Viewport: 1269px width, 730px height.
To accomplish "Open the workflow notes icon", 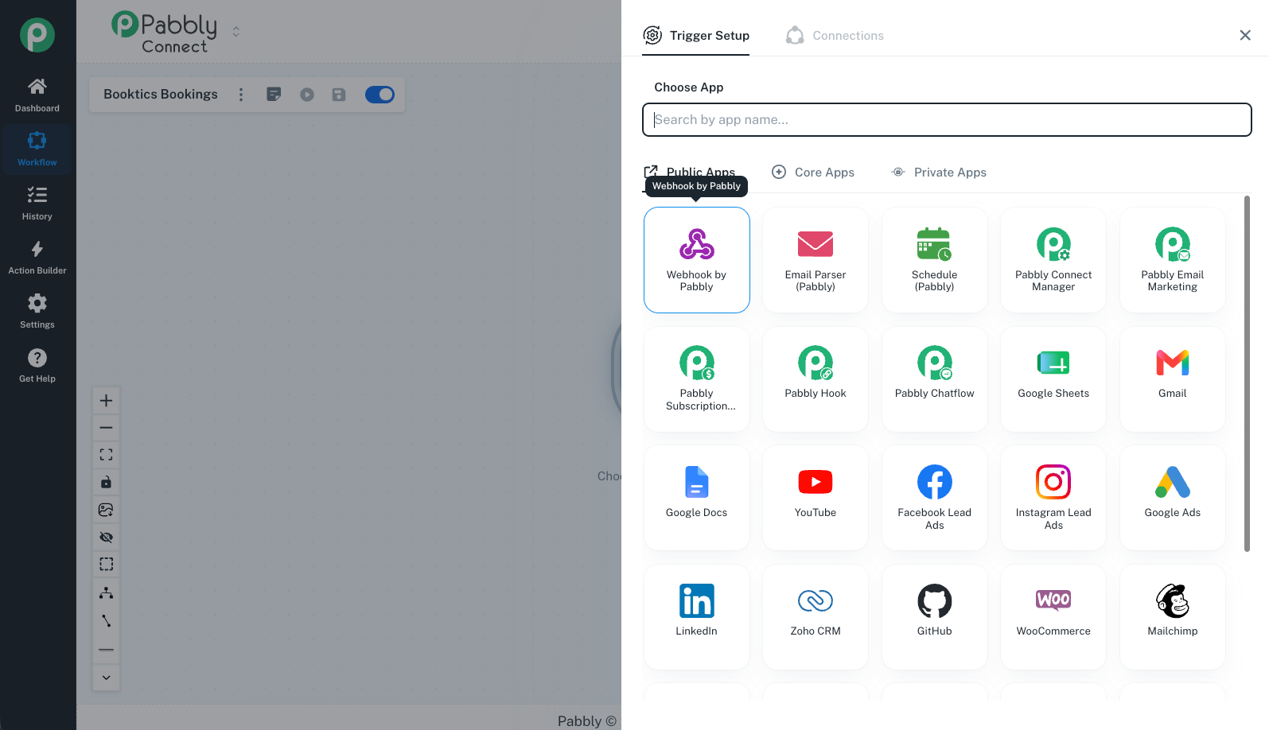I will pyautogui.click(x=274, y=95).
